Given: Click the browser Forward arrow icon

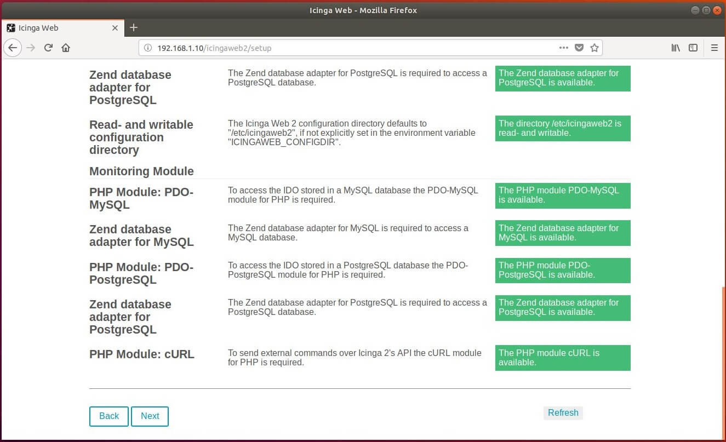Looking at the screenshot, I should [x=31, y=48].
